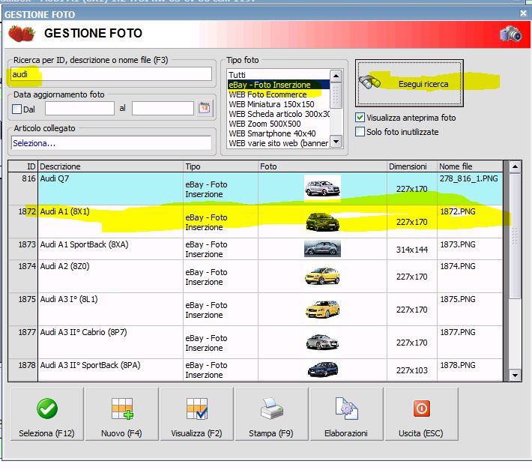Image resolution: width=532 pixels, height=470 pixels.
Task: Select WEB Zoom 500X500 type
Action: pyautogui.click(x=279, y=124)
